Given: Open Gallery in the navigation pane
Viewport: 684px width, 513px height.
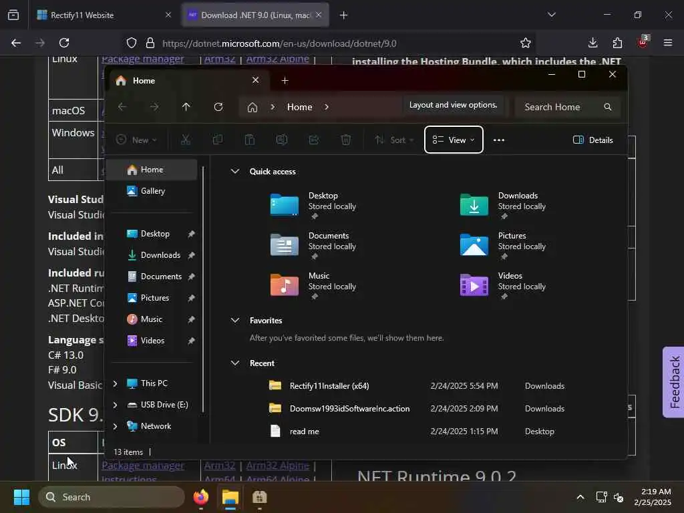Looking at the screenshot, I should [x=152, y=190].
